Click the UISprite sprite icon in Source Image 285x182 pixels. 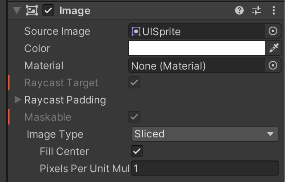pos(136,31)
